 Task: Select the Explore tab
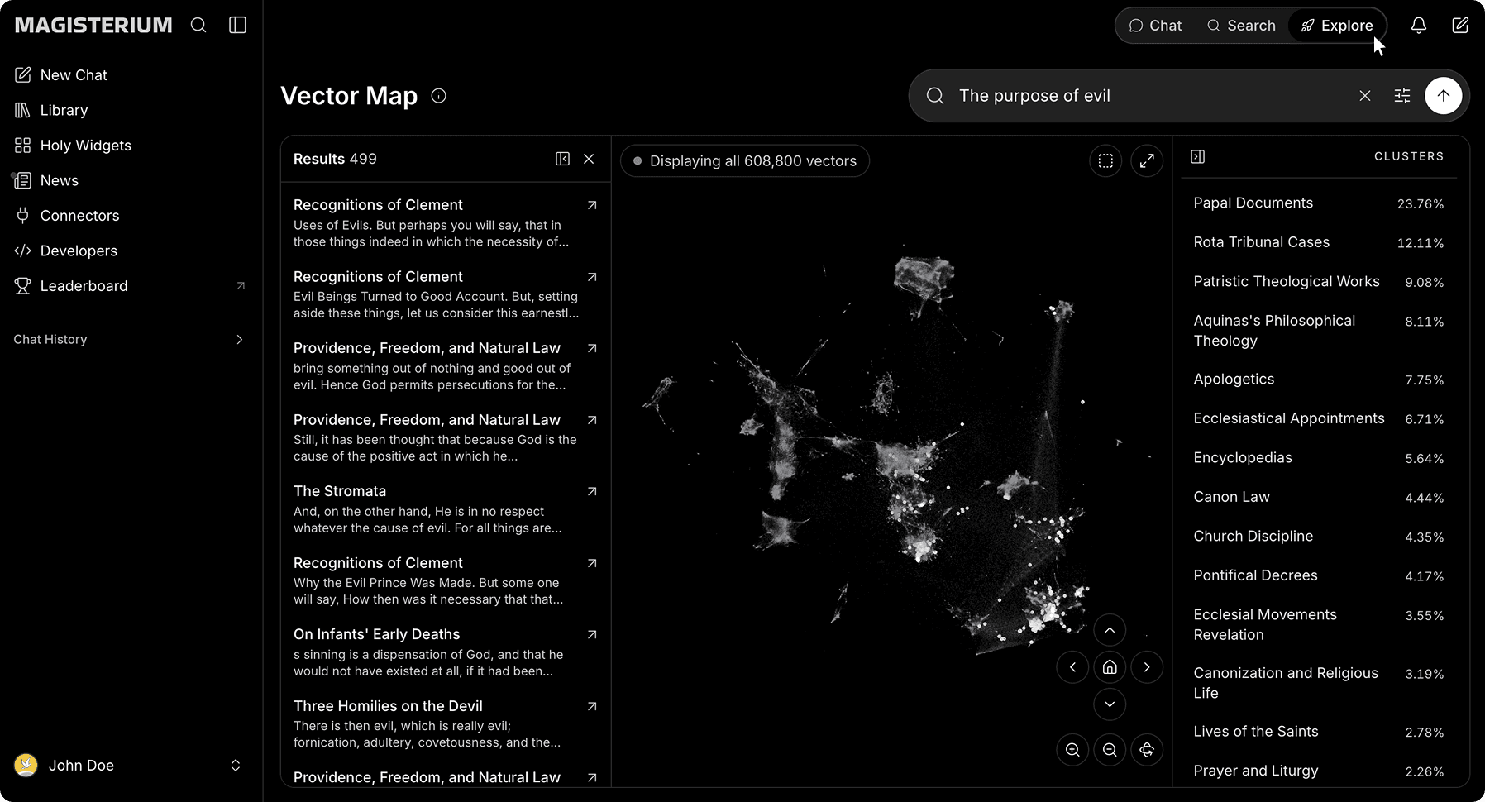coord(1337,26)
